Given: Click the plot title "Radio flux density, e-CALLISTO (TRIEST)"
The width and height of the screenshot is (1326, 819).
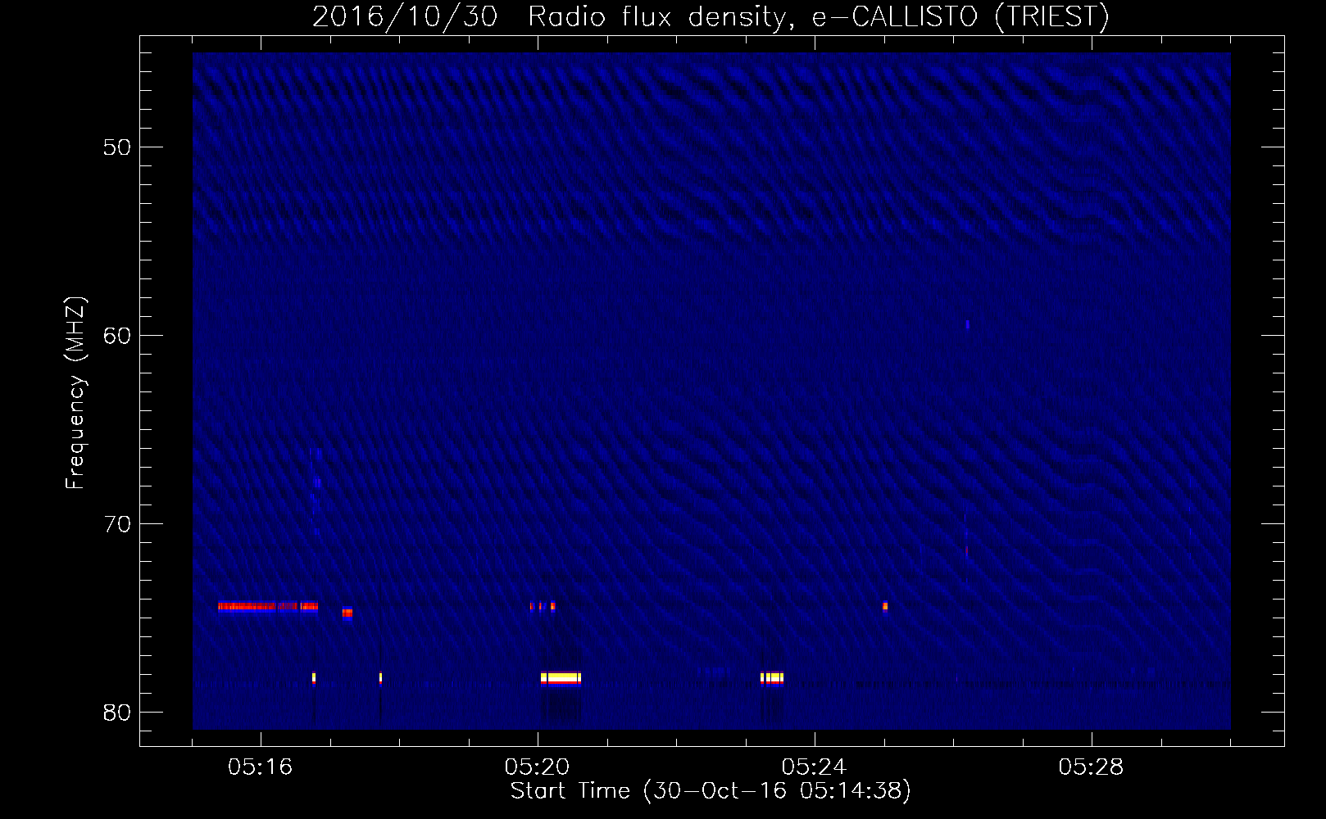Looking at the screenshot, I should [818, 17].
